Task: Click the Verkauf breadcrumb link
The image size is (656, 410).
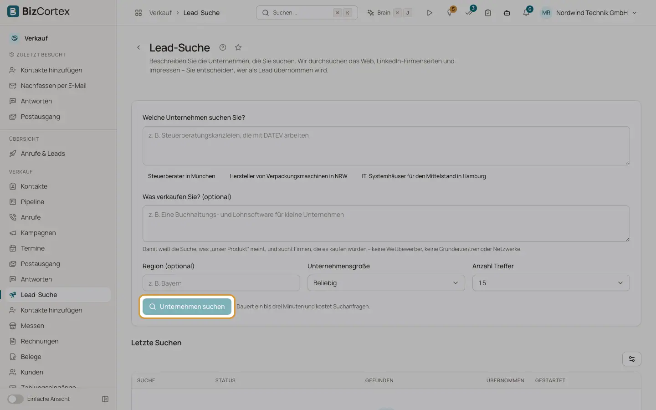Action: click(160, 13)
